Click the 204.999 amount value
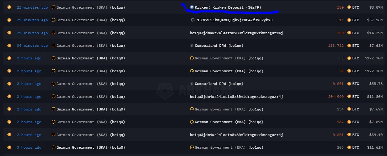Image resolution: width=387 pixels, height=156 pixels. tap(336, 97)
